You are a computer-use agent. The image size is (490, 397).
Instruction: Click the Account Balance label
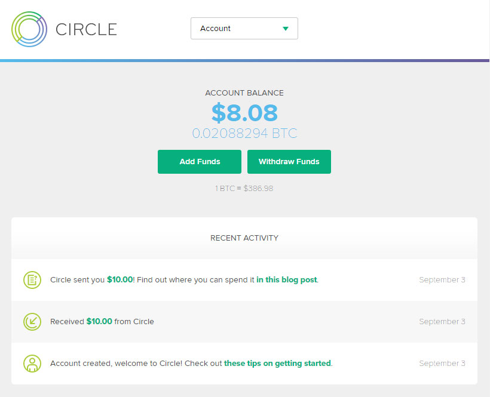point(244,93)
